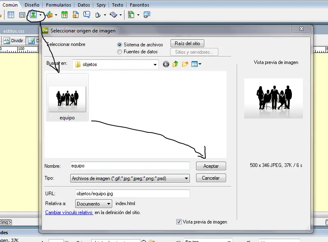Viewport: 328px width, 242px height.
Task: Click the Back arrow icon in dialog
Action: tap(166, 64)
